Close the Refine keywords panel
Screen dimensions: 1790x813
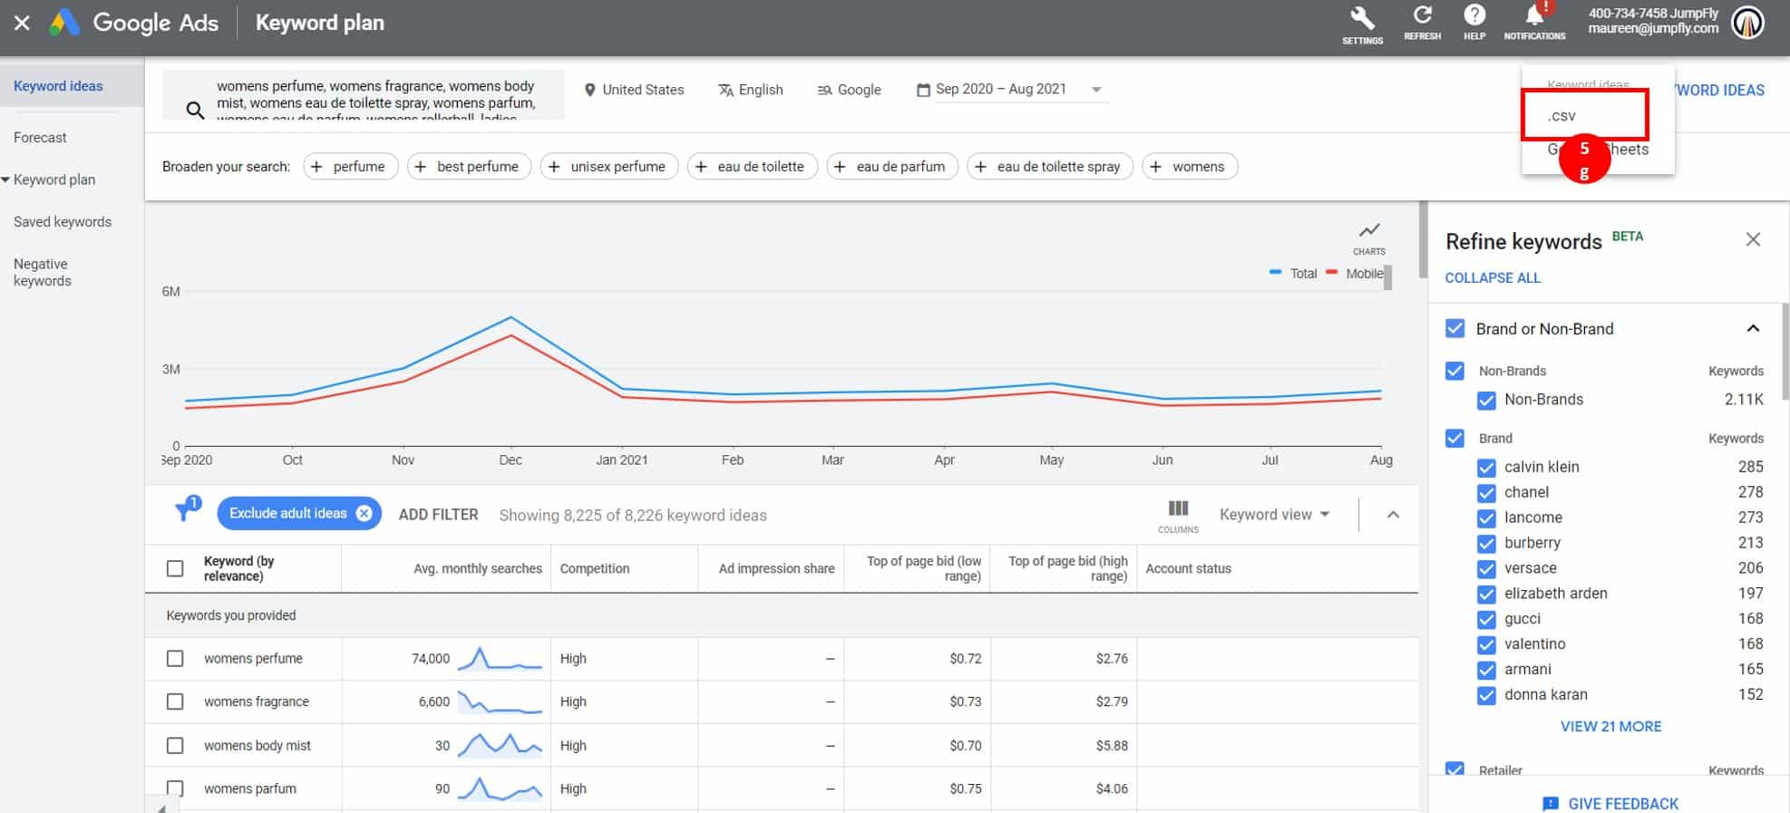pyautogui.click(x=1753, y=239)
